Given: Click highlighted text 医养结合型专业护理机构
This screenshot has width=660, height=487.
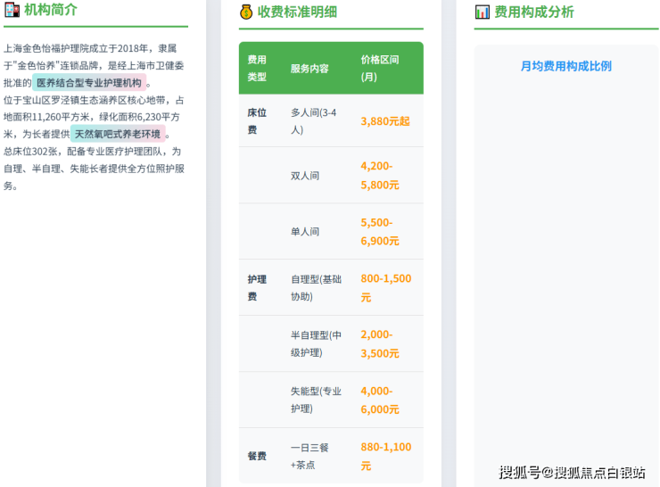Looking at the screenshot, I should point(89,83).
